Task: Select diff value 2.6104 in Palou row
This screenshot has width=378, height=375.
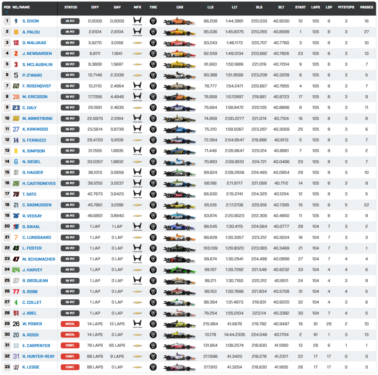Action: point(95,32)
